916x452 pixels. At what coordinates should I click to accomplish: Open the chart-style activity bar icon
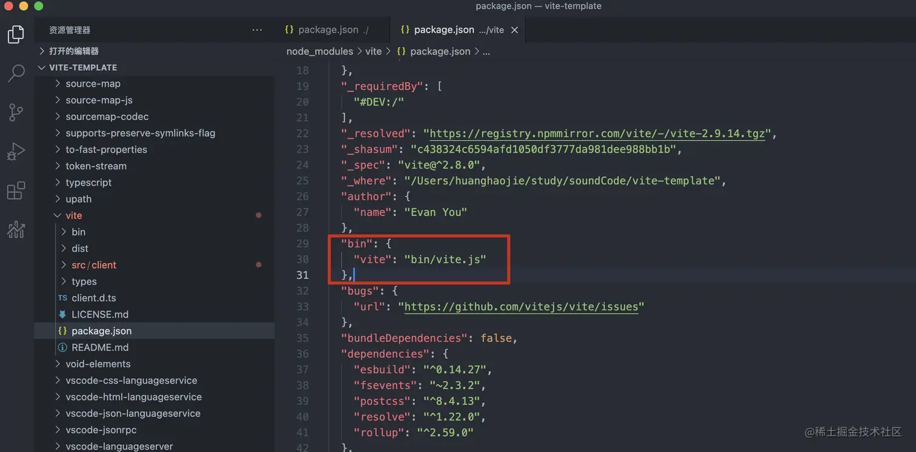(x=16, y=229)
